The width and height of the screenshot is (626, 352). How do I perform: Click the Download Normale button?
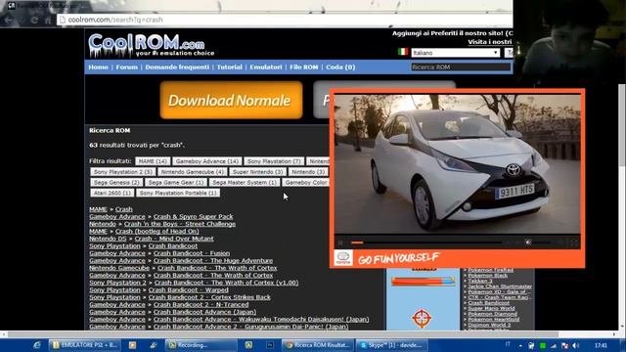coord(231,100)
